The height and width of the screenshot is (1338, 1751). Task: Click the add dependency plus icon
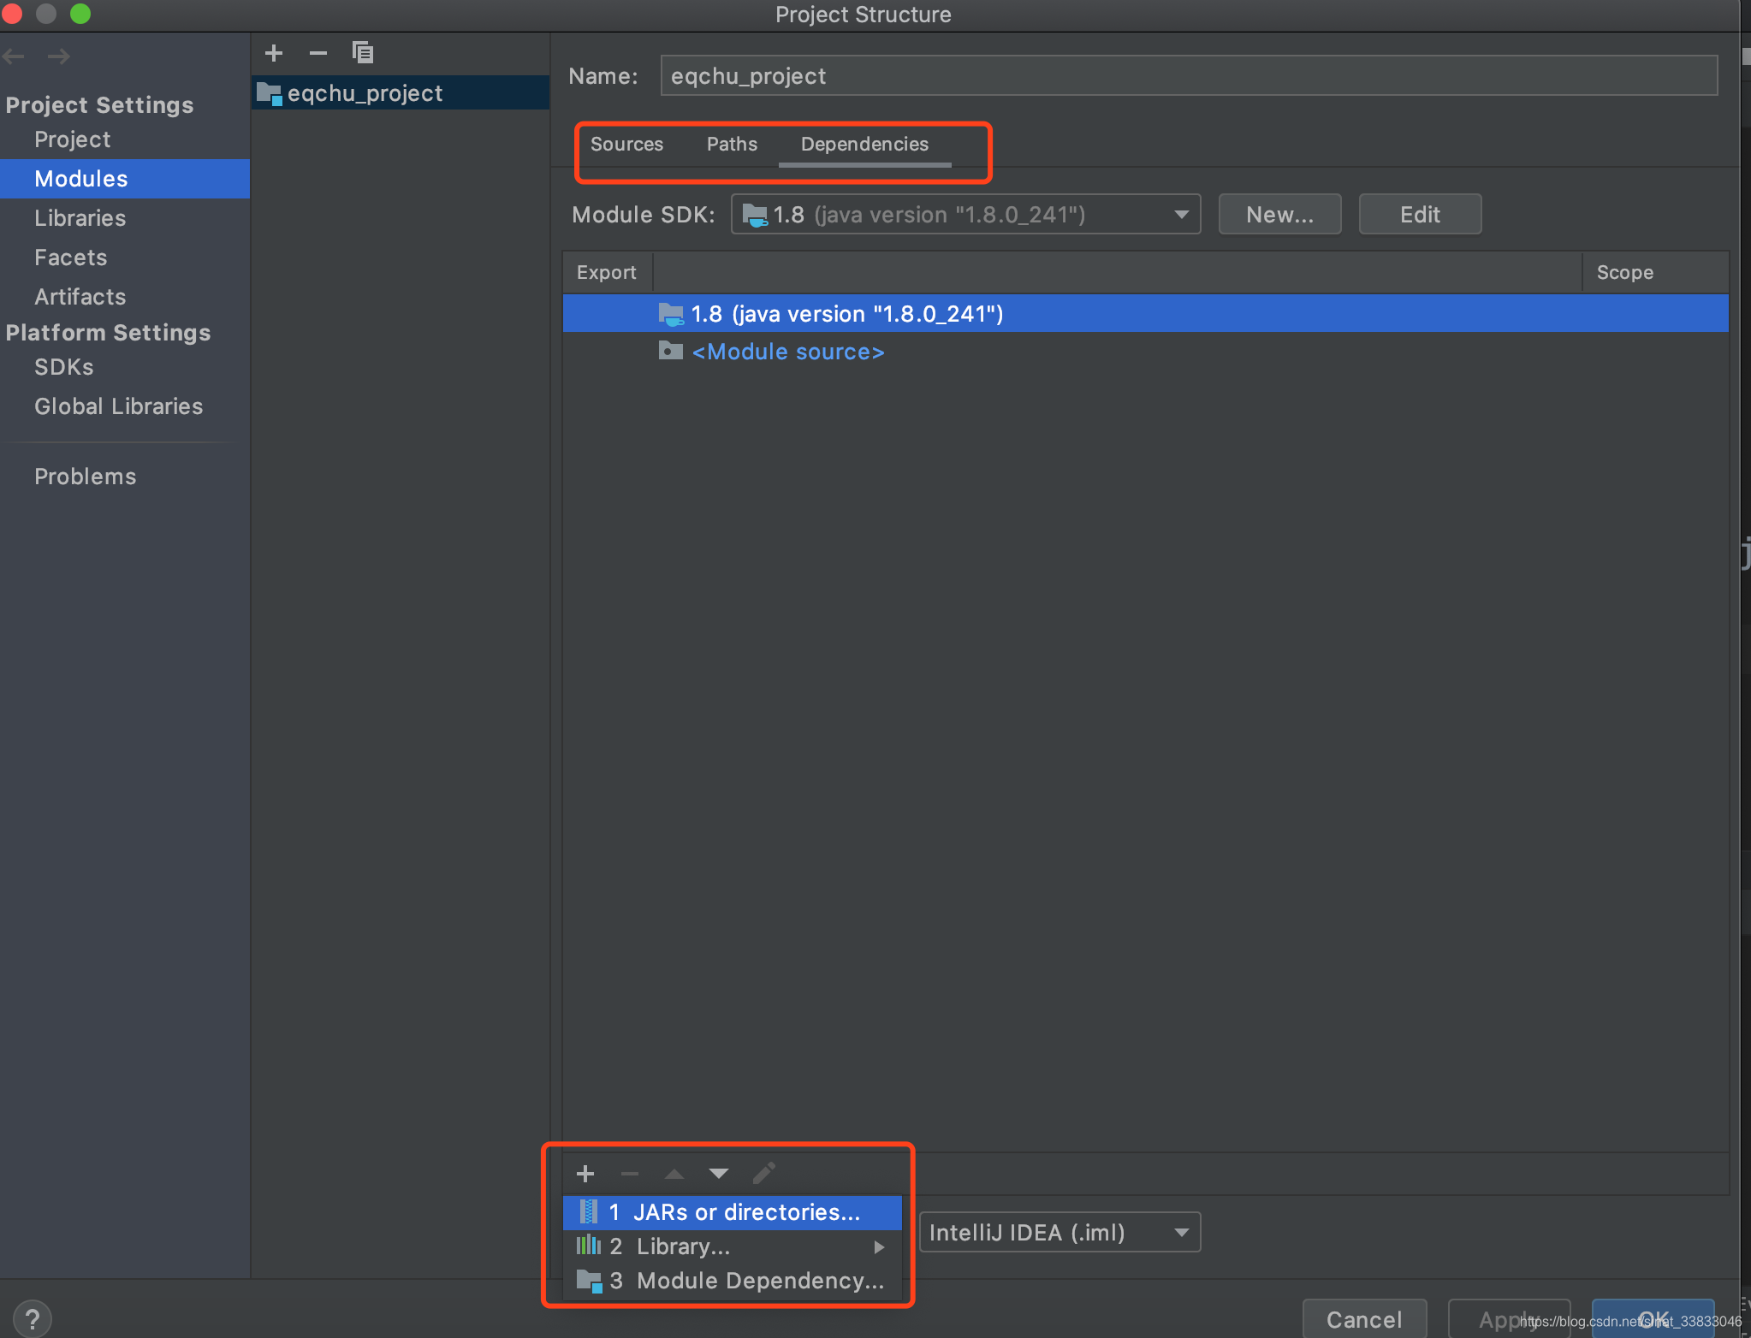pyautogui.click(x=585, y=1173)
